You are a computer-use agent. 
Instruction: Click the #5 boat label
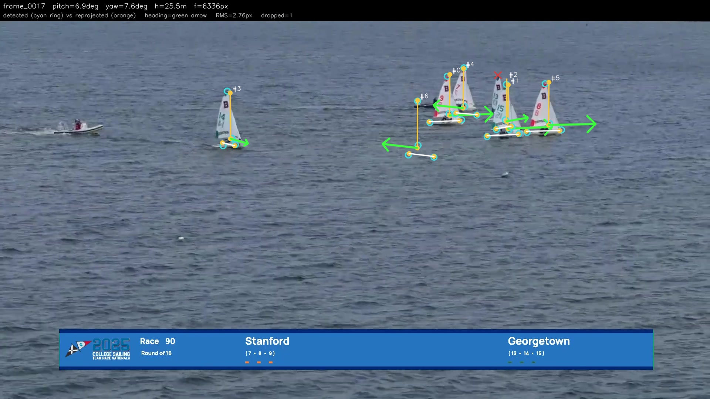pyautogui.click(x=555, y=78)
